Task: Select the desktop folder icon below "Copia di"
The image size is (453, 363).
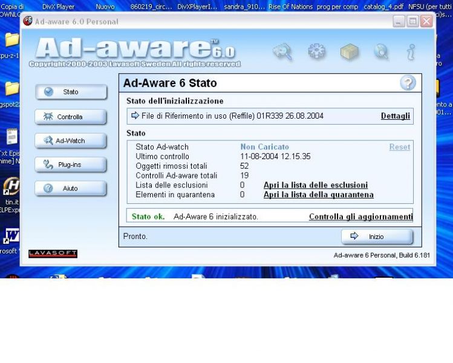Action: pos(12,40)
